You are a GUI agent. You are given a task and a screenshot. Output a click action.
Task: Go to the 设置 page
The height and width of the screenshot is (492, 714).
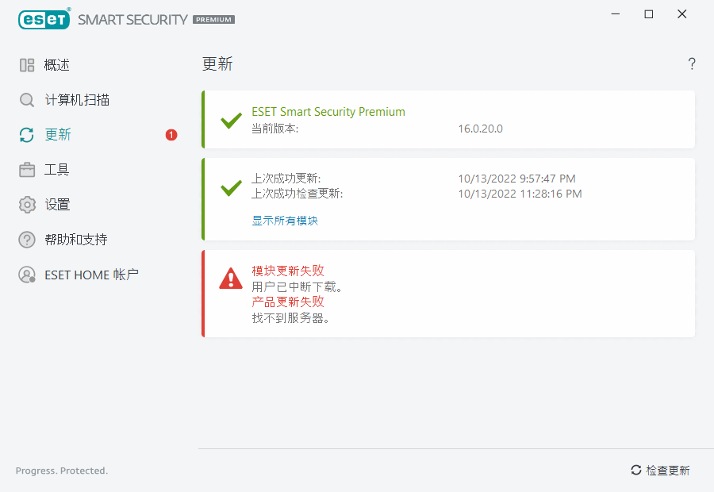58,205
